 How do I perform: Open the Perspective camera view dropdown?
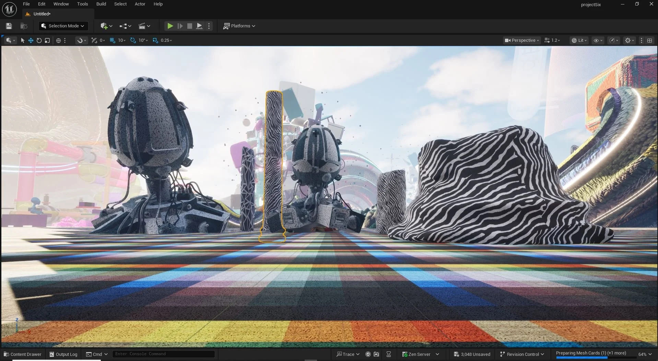coord(522,40)
